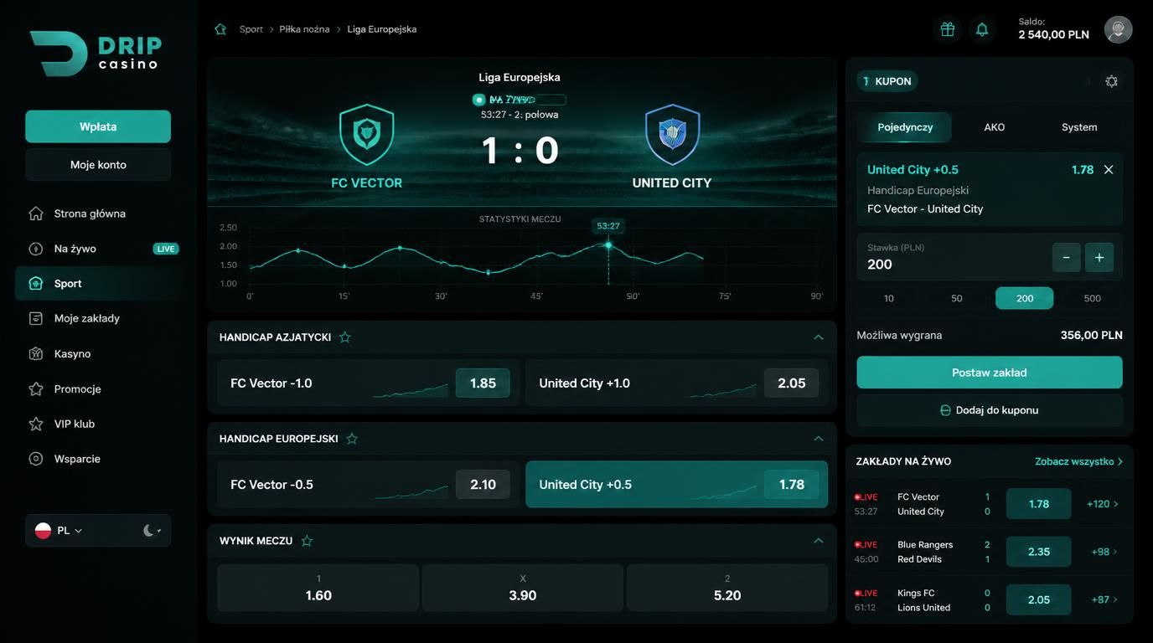Click the home icon in the breadcrumb

220,29
